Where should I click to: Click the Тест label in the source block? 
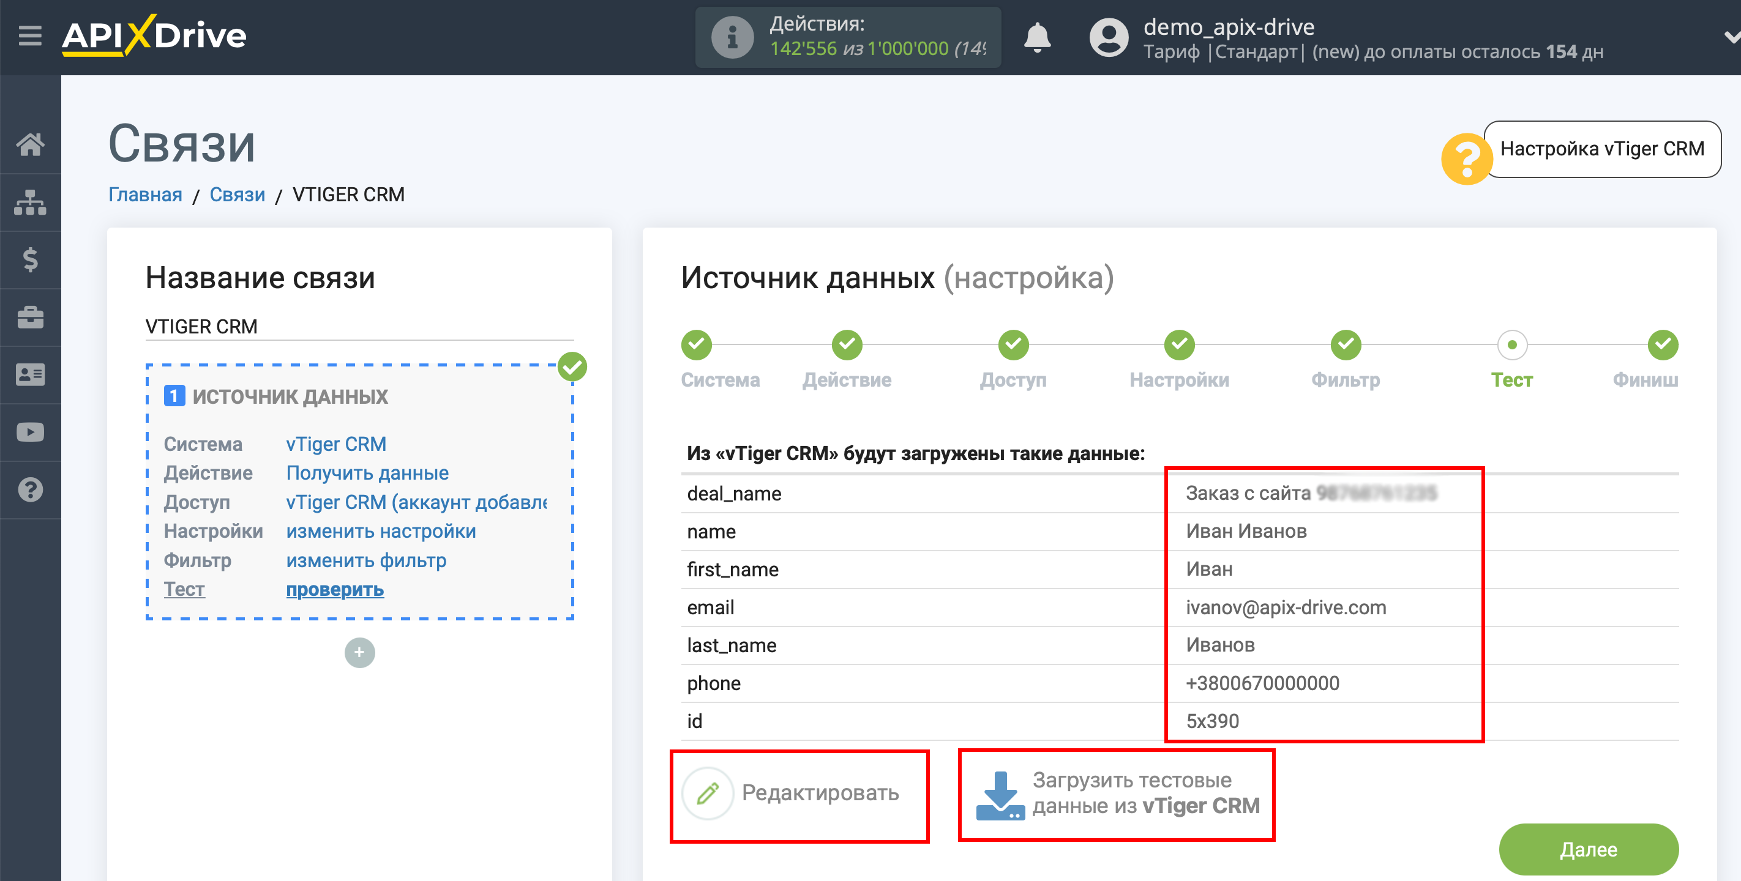pos(184,589)
